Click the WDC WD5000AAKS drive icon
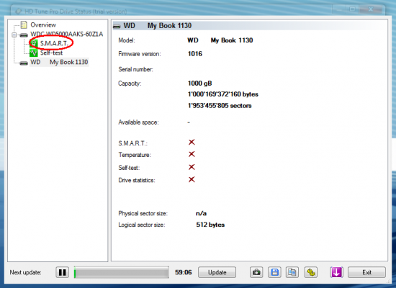 click(x=24, y=35)
